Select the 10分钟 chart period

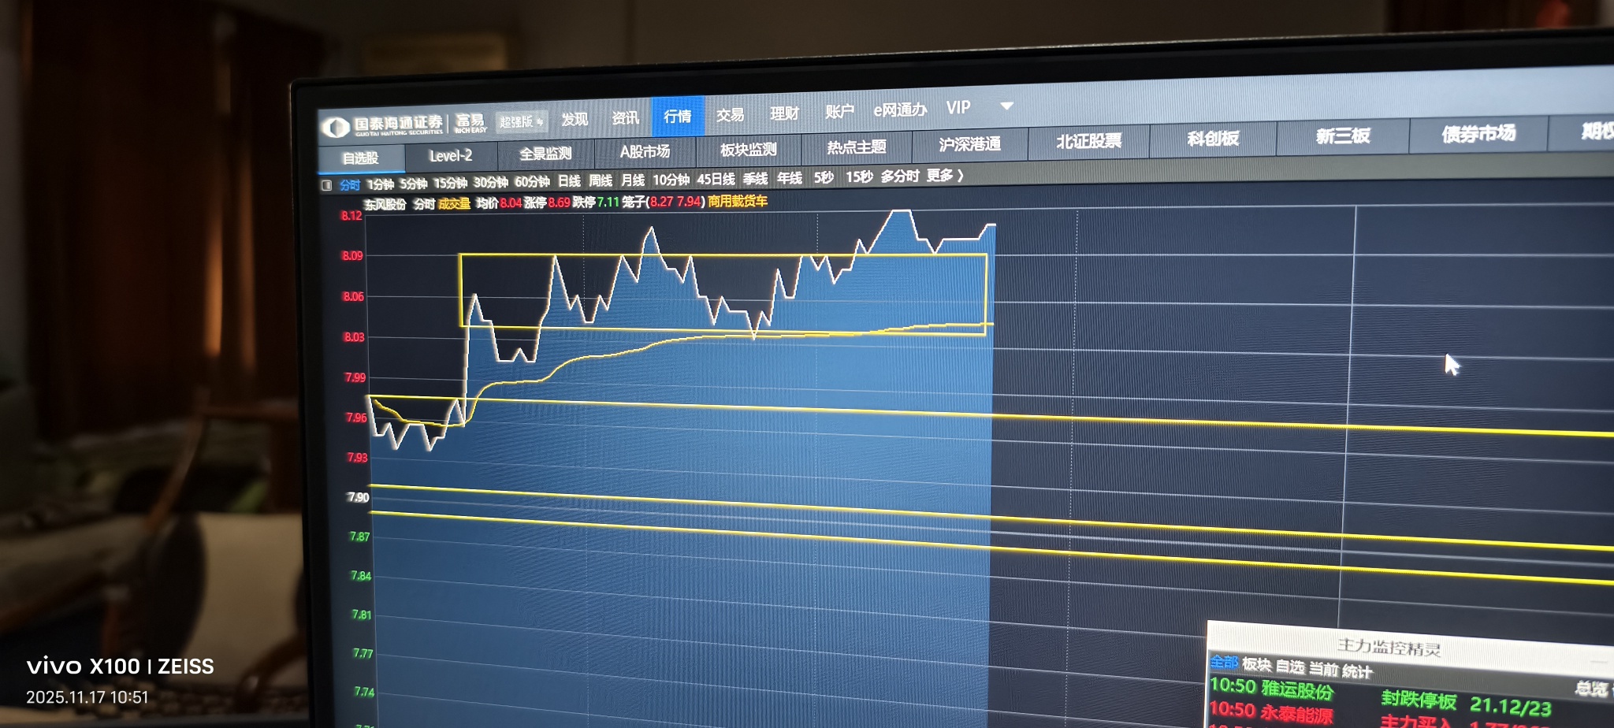[x=671, y=180]
